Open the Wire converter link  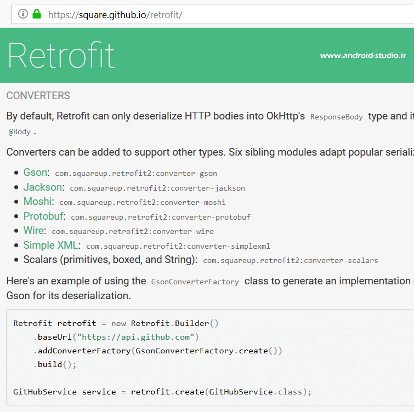pos(34,231)
